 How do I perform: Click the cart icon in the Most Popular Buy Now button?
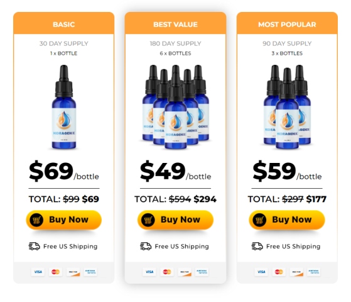(x=259, y=220)
